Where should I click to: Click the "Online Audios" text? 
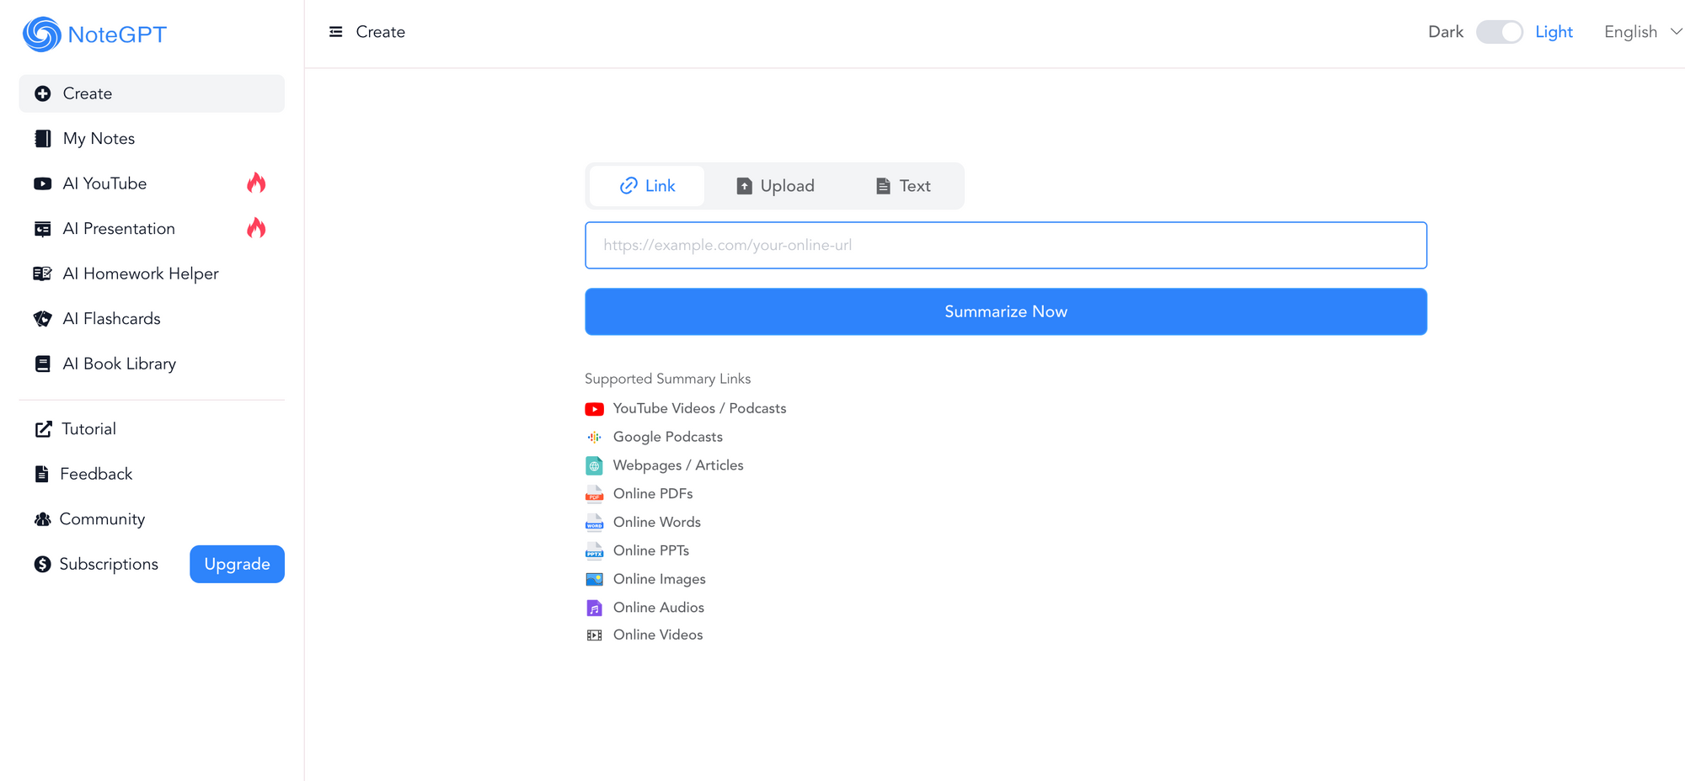tap(658, 608)
